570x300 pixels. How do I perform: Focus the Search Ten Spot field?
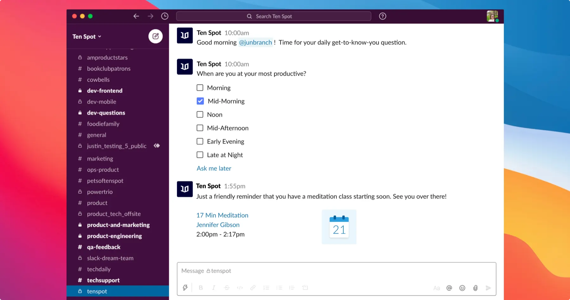[274, 16]
